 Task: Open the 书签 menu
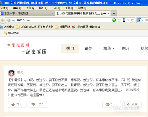[x=57, y=8]
